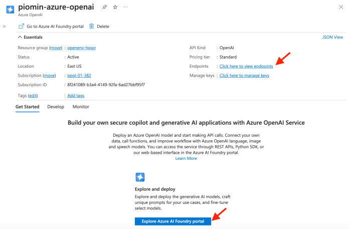Go to Azure AI Foundry portal toolbar button
The width and height of the screenshot is (349, 229).
point(51,26)
